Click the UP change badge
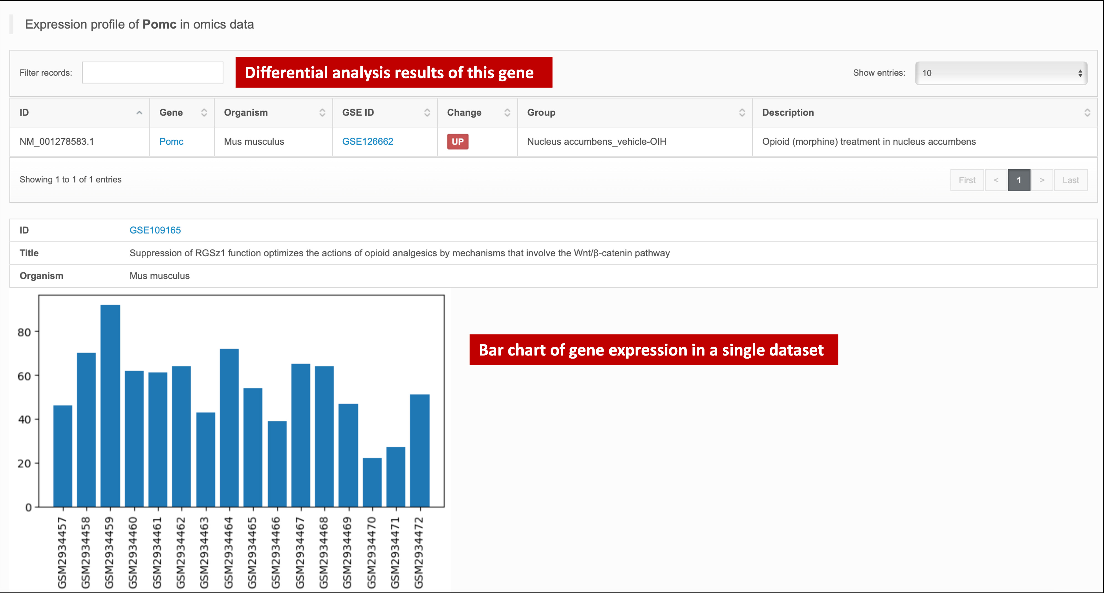The height and width of the screenshot is (593, 1104). click(457, 142)
